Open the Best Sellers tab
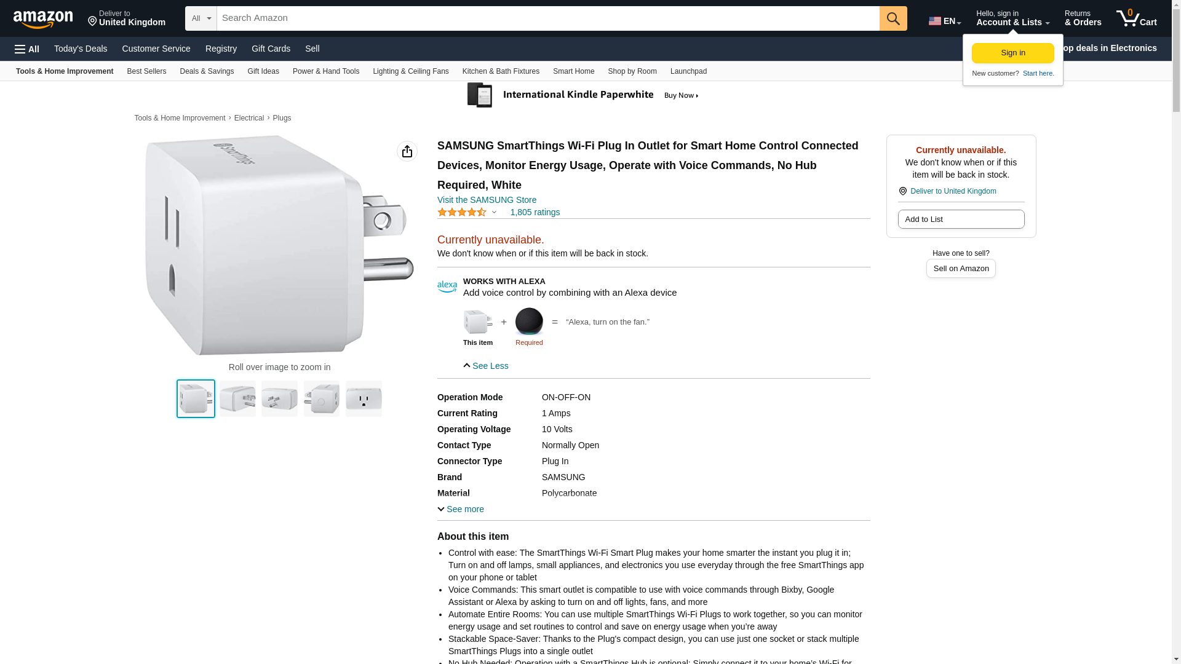The width and height of the screenshot is (1181, 664). point(146,71)
